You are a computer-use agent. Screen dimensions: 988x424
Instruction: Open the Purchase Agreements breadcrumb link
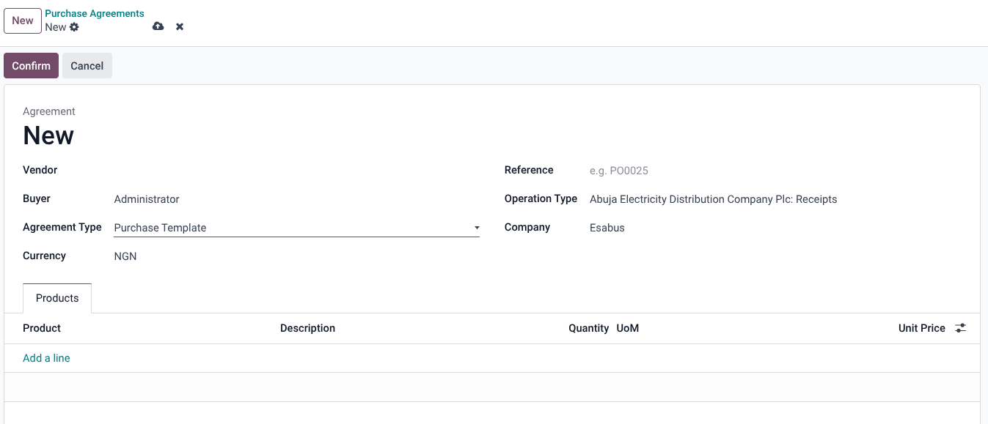[x=94, y=13]
